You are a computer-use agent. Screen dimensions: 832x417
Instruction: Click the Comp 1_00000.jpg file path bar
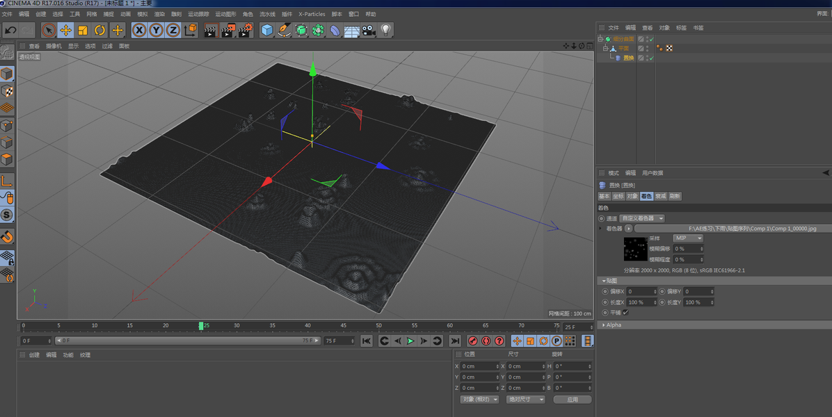[x=733, y=229]
